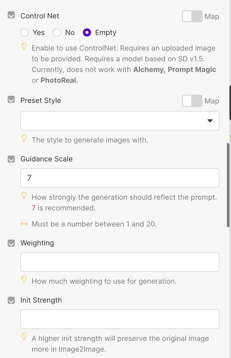Collapse the Control Net field chevron
Image resolution: width=231 pixels, height=358 pixels.
(11, 15)
